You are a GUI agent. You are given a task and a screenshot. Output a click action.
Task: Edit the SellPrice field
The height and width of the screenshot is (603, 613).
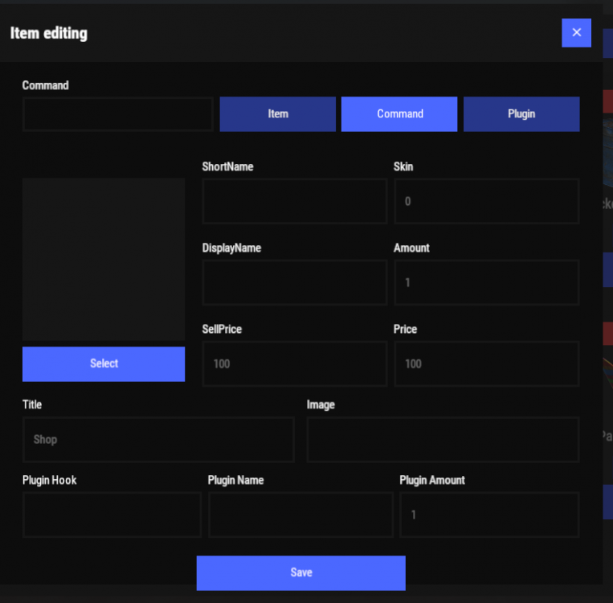click(294, 363)
